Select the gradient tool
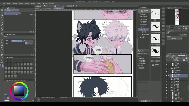189x106 pixels. pos(2,48)
